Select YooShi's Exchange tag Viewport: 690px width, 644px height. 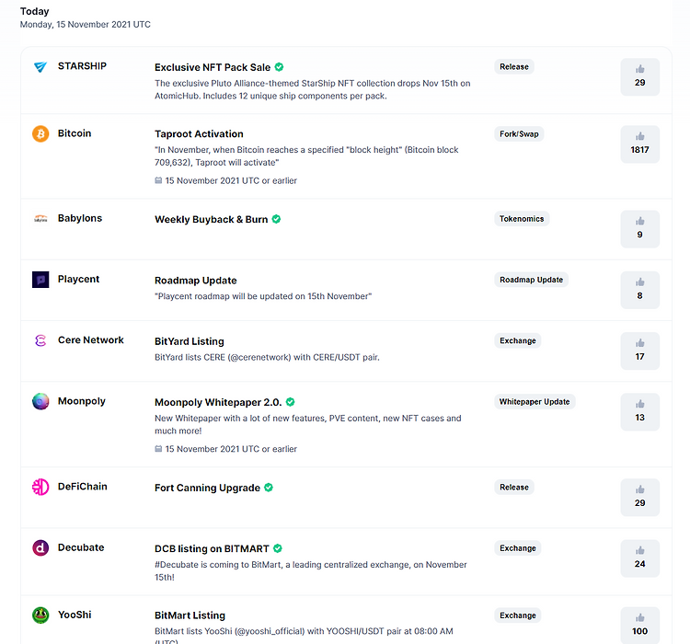(517, 615)
